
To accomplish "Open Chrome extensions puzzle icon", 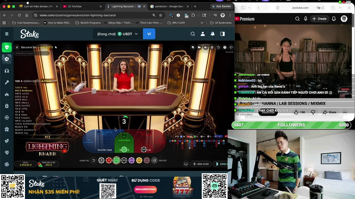I will [193, 15].
